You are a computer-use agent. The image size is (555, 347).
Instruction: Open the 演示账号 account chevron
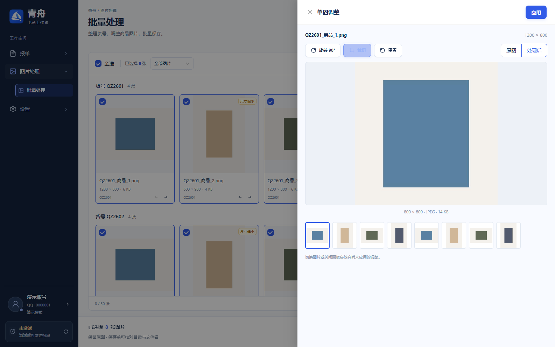click(68, 304)
